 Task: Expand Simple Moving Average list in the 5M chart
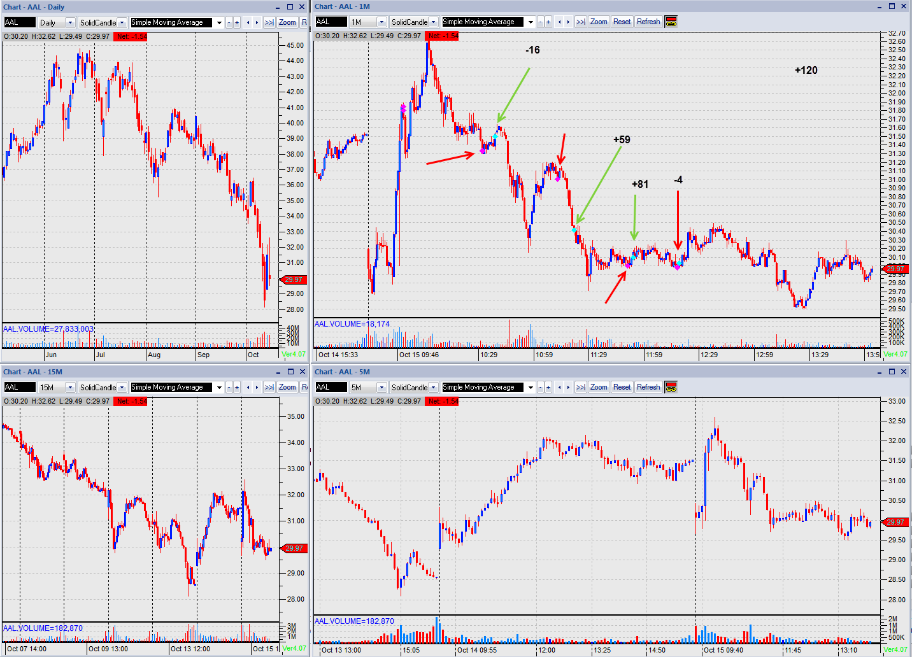[531, 387]
